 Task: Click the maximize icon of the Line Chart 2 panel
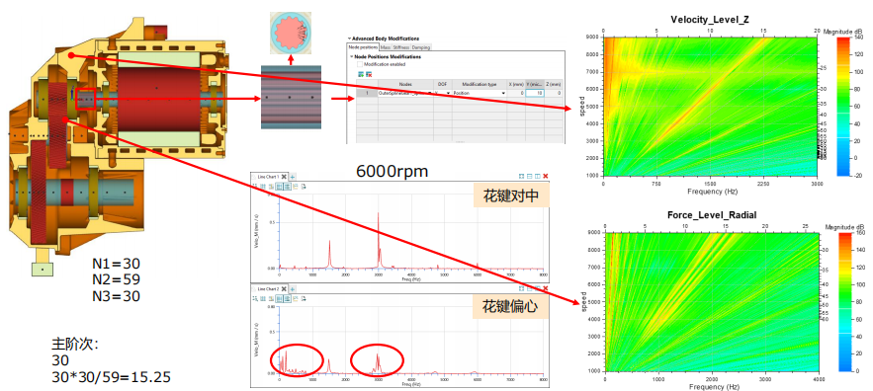pos(522,288)
